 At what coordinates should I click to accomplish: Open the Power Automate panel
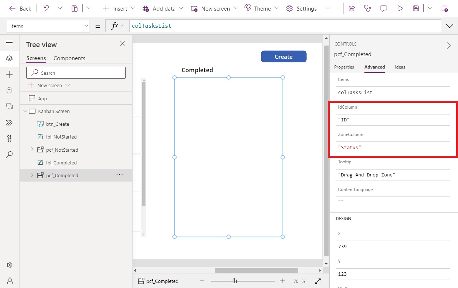tap(10, 122)
